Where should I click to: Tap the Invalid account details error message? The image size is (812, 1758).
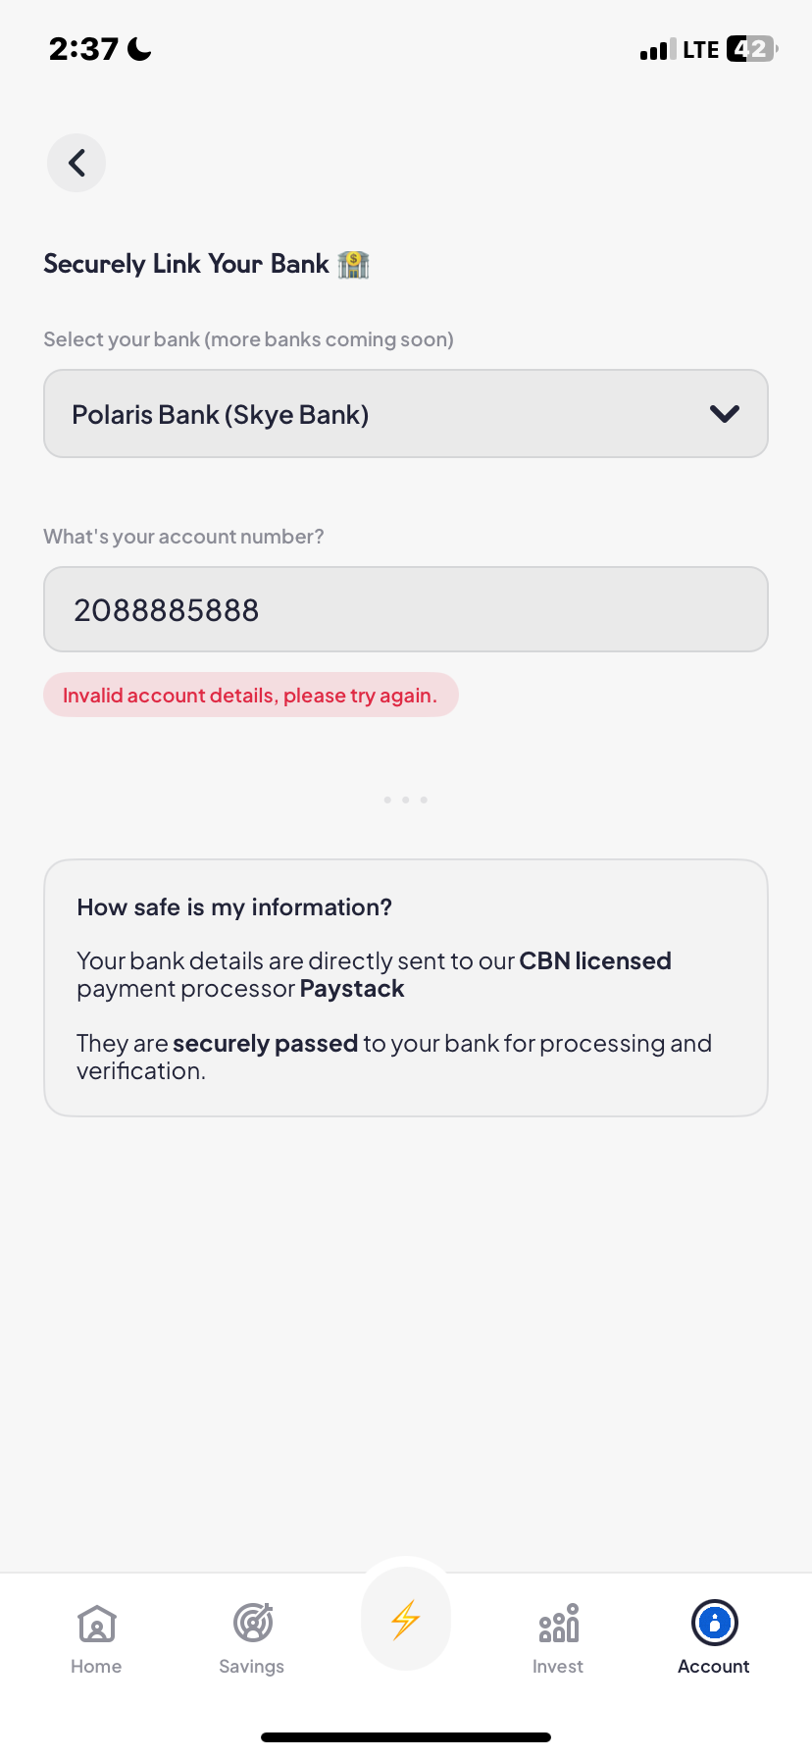point(250,696)
